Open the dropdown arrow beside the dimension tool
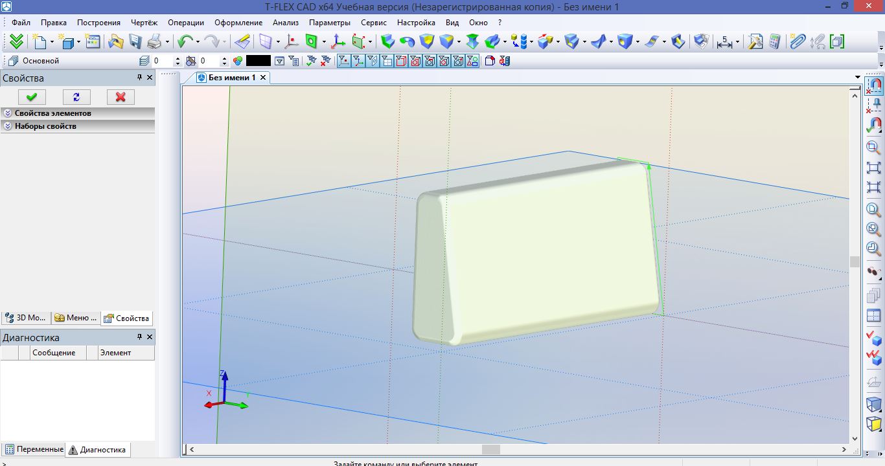Image resolution: width=885 pixels, height=466 pixels. (x=737, y=42)
